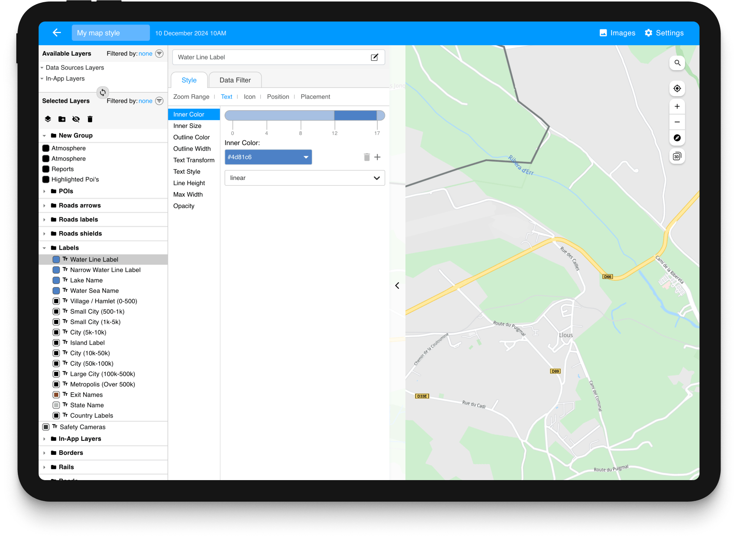This screenshot has width=737, height=538.
Task: Create a new group folder
Action: (62, 119)
